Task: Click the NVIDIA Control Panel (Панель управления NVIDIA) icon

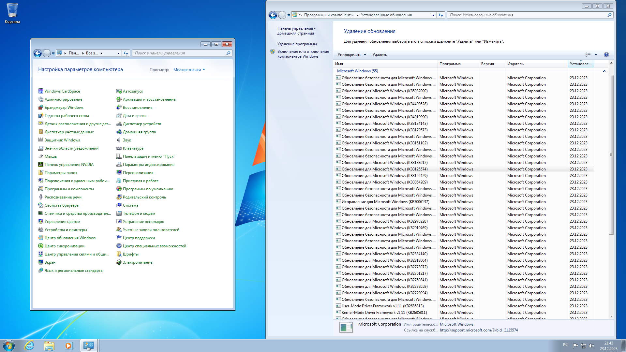Action: [x=41, y=165]
